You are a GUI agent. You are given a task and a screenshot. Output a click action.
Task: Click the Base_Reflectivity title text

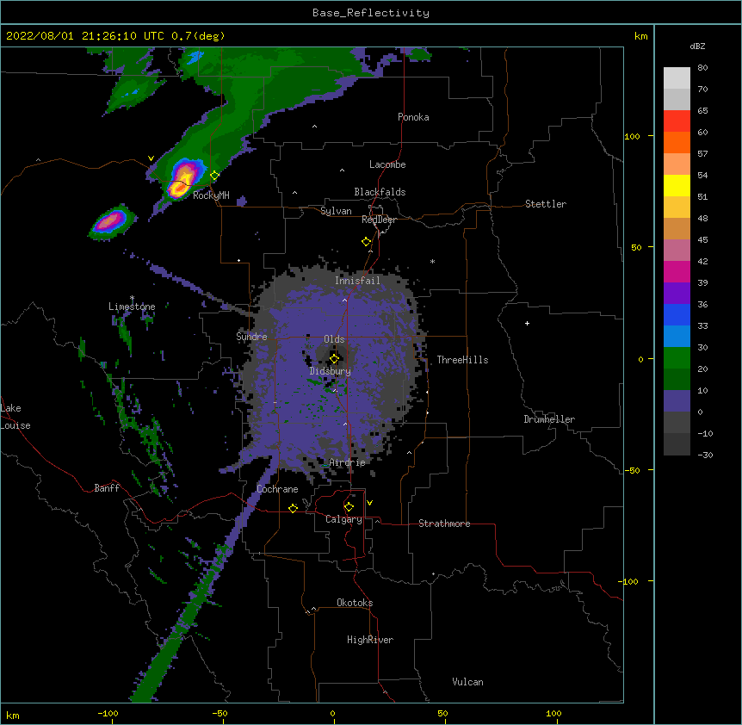point(371,13)
